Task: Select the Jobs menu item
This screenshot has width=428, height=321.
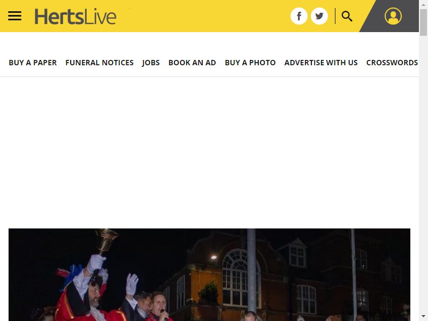Action: (x=151, y=63)
